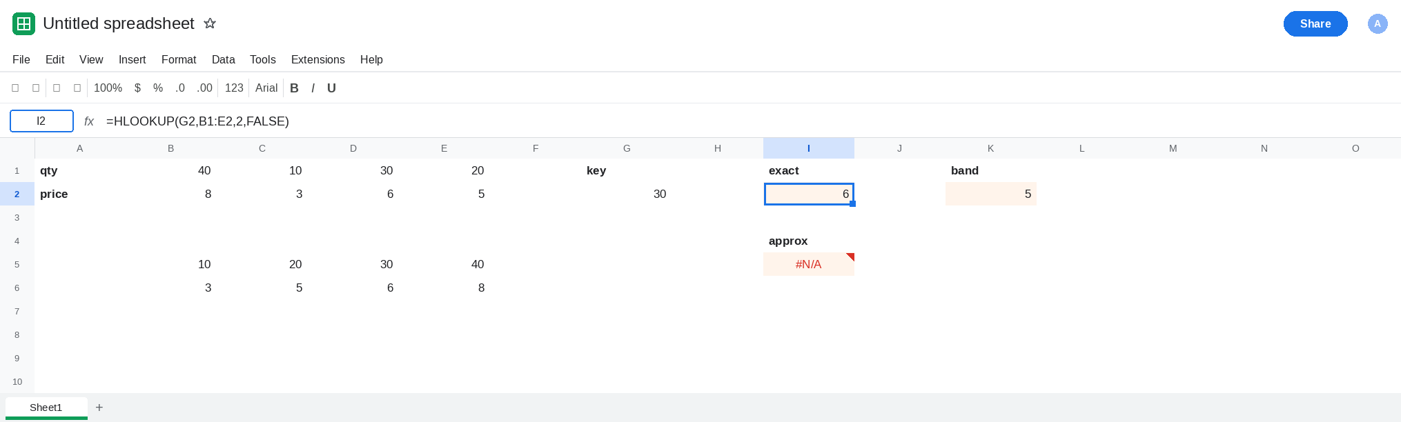Click the drag fill handle on cell I2

[x=853, y=204]
